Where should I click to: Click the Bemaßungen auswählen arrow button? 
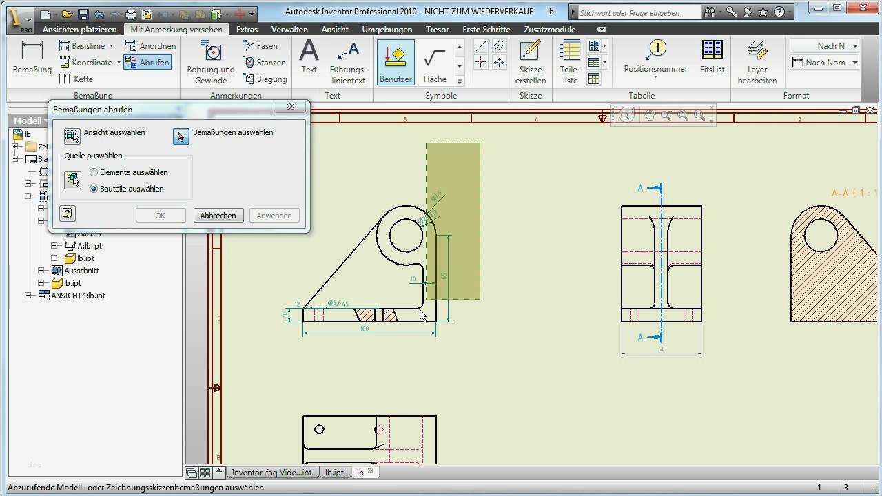click(x=181, y=136)
